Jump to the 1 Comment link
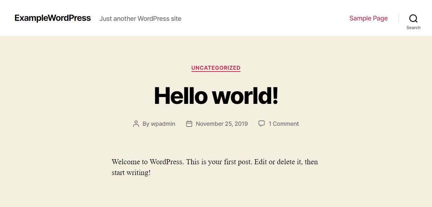Viewport: 432px width, 207px height. tap(283, 124)
